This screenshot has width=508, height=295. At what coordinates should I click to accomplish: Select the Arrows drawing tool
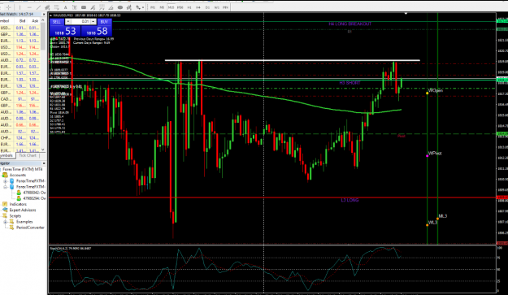[138, 7]
